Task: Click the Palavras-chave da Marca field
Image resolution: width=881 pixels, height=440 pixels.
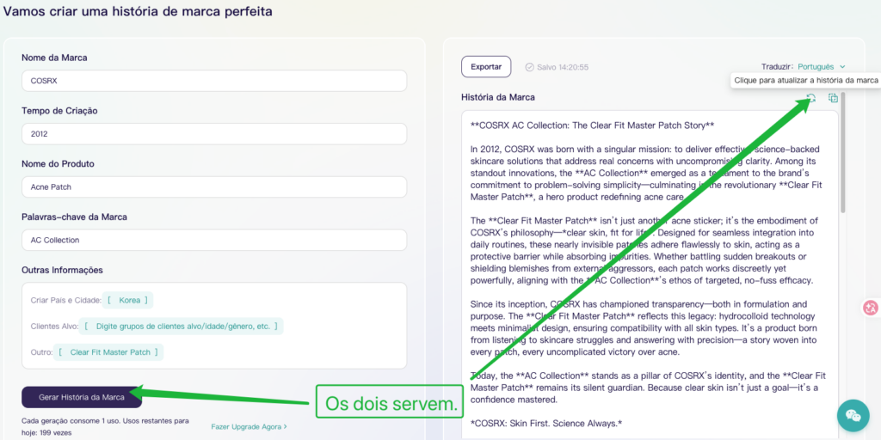Action: (213, 241)
